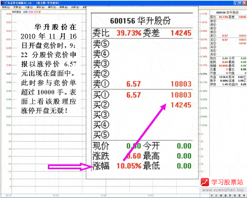Click the 600156 华升股份 header in right panel
The height and width of the screenshot is (198, 247).
(228, 12)
